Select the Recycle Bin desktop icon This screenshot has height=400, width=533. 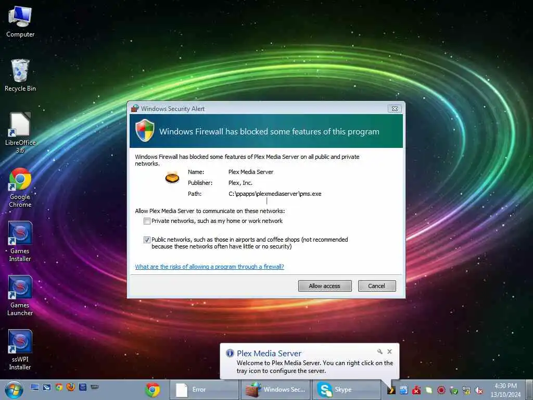click(x=20, y=75)
